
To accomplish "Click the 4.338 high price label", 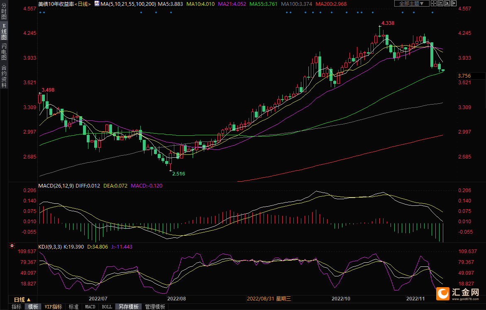I will pyautogui.click(x=388, y=23).
